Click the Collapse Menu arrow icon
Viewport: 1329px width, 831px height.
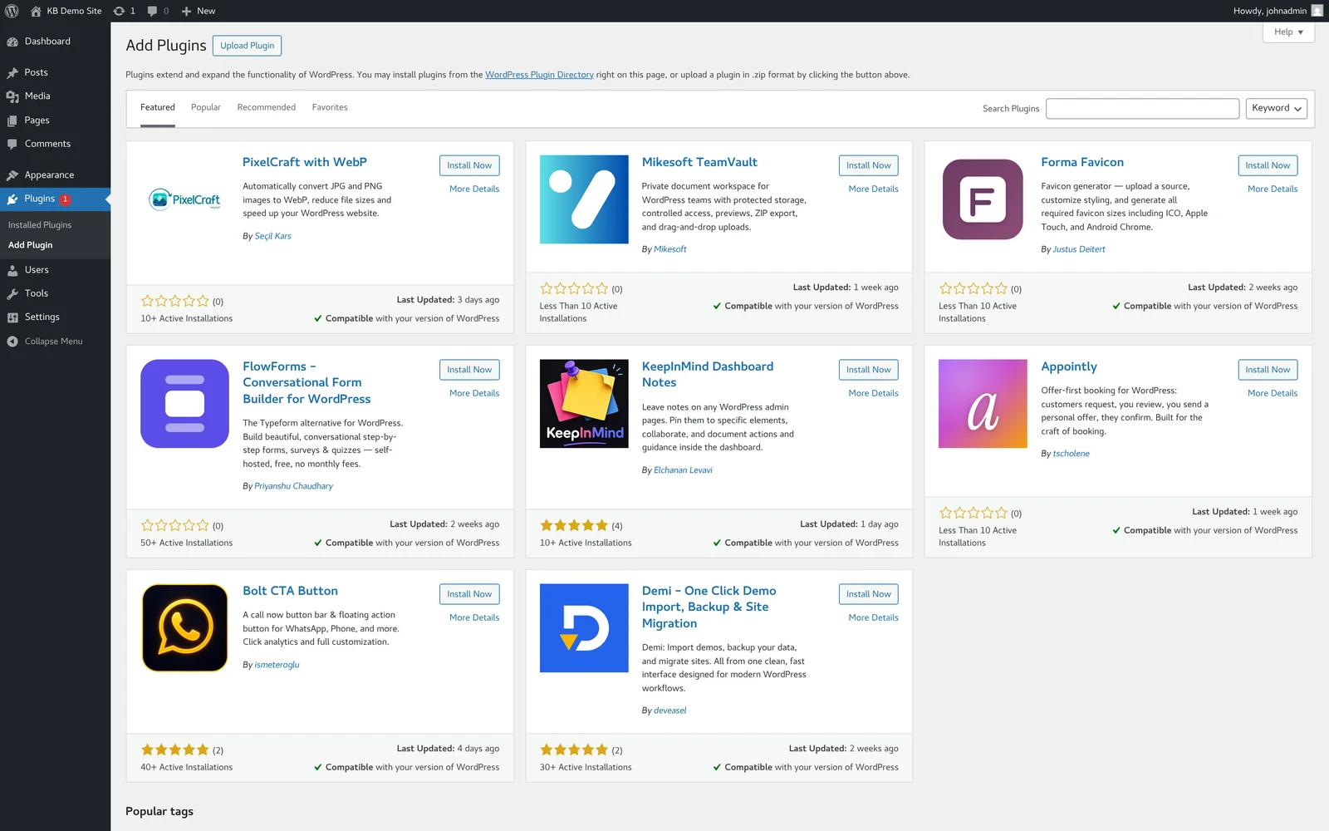pyautogui.click(x=12, y=342)
